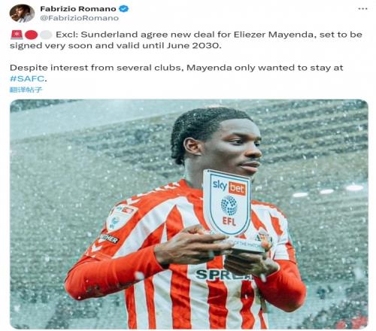Open the attached player photo

click(x=189, y=214)
